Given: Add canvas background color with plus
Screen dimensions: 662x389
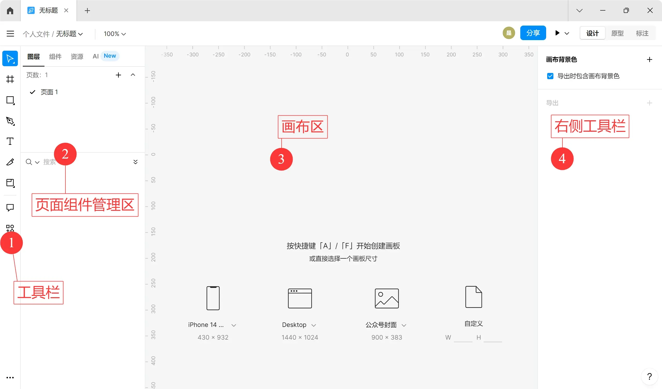Looking at the screenshot, I should [x=649, y=59].
